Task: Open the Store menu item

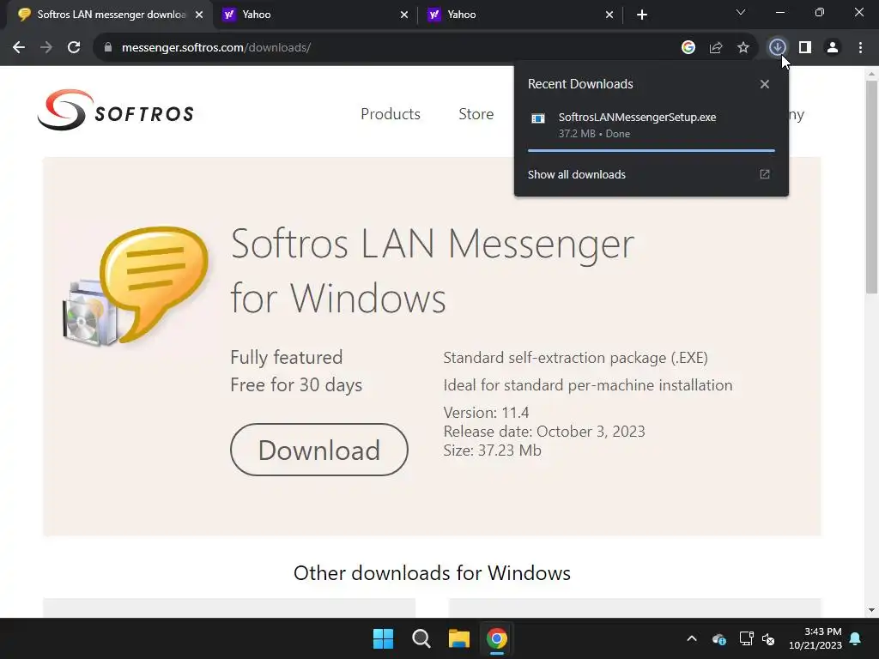Action: pos(476,114)
